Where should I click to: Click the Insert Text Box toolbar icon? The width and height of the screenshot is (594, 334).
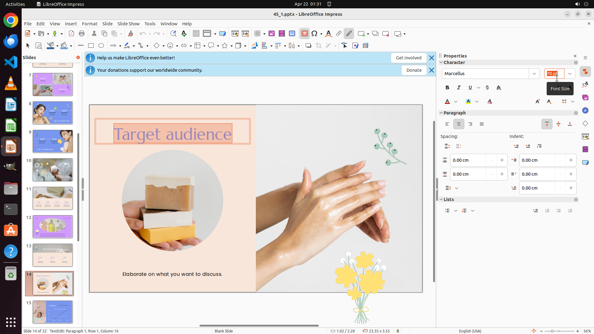click(x=304, y=34)
